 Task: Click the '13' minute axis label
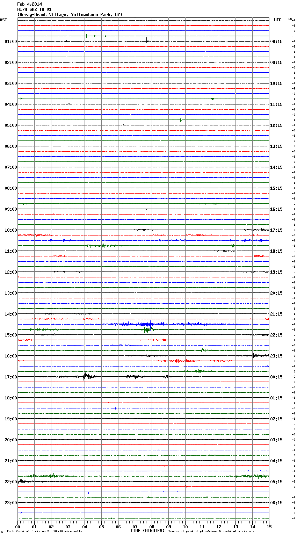coord(236,527)
